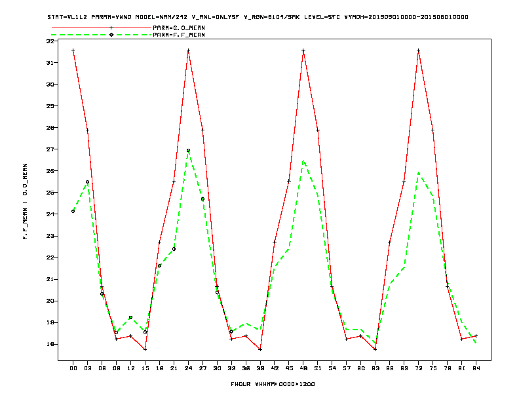This screenshot has width=519, height=401.
Task: Click the red line peak marker at hour 48
Action: pos(303,50)
